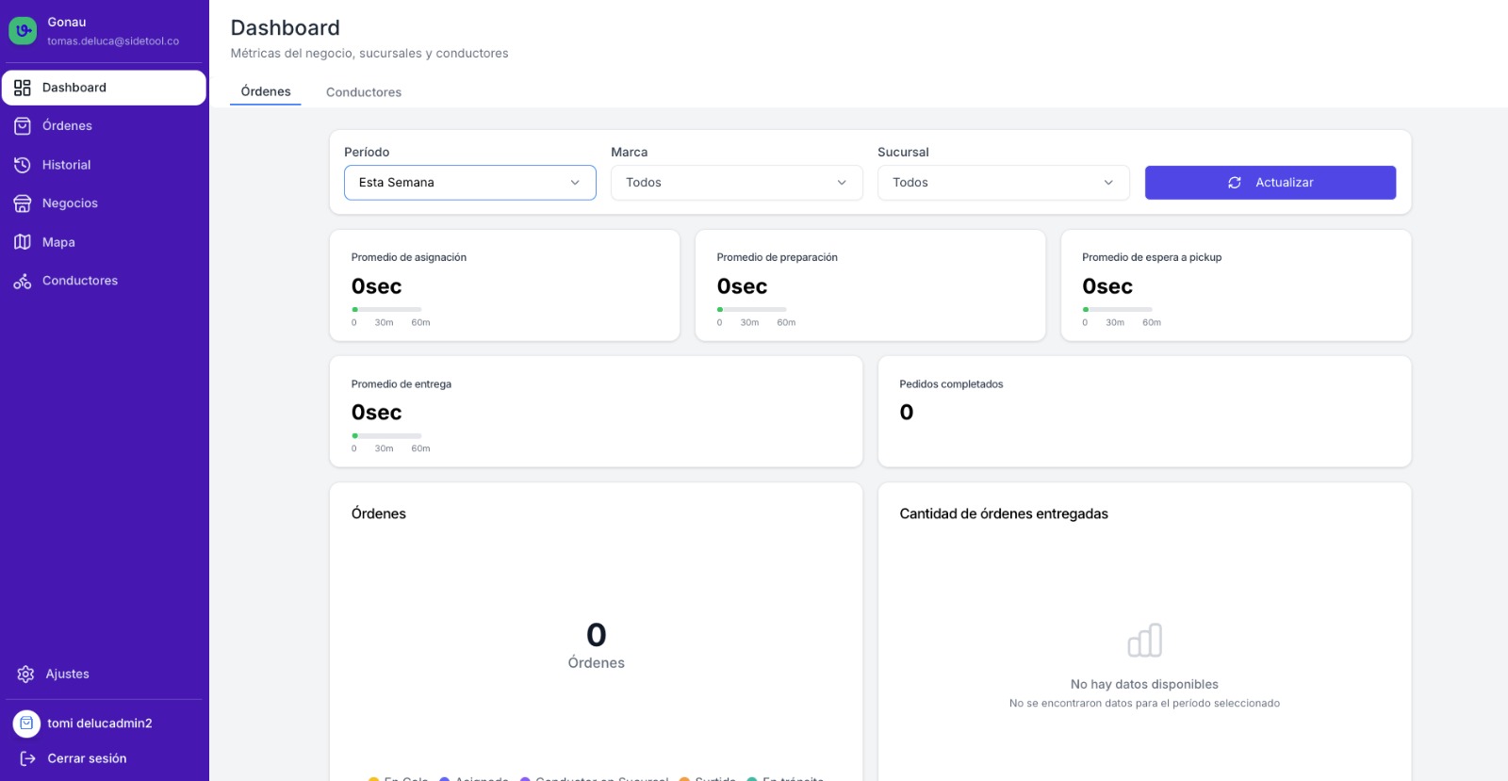1508x781 pixels.
Task: Expand the Sucursal dropdown
Action: point(1004,183)
